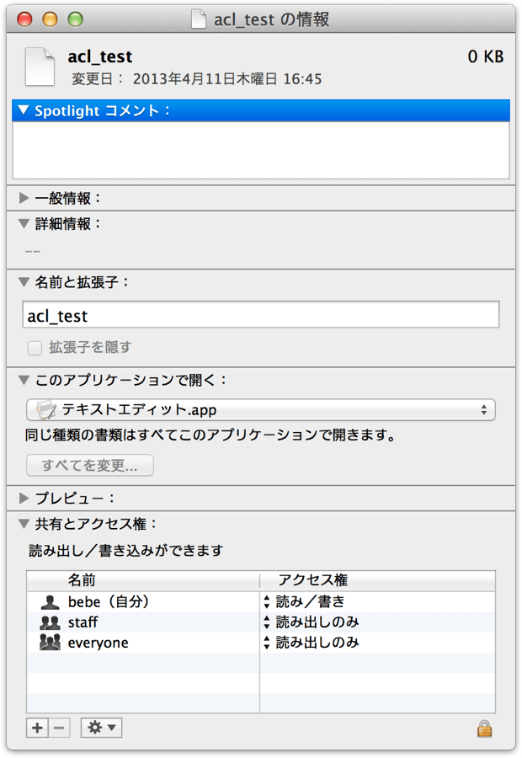Click the plus button to add user
Image resolution: width=522 pixels, height=758 pixels.
tap(37, 728)
